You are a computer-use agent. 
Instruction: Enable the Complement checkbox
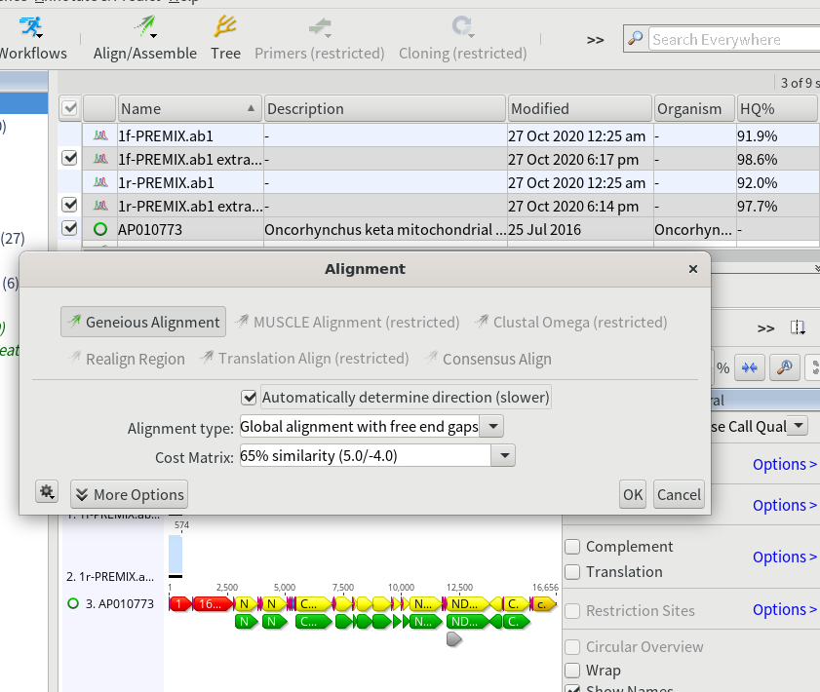tap(572, 547)
